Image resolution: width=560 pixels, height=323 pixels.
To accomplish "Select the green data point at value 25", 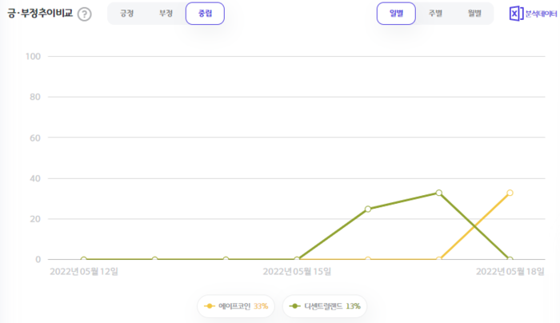I will (367, 209).
